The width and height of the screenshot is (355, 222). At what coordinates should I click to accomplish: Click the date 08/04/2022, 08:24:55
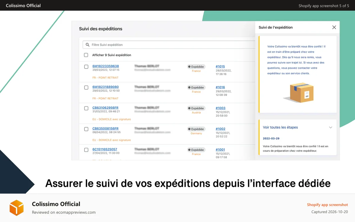point(106,132)
